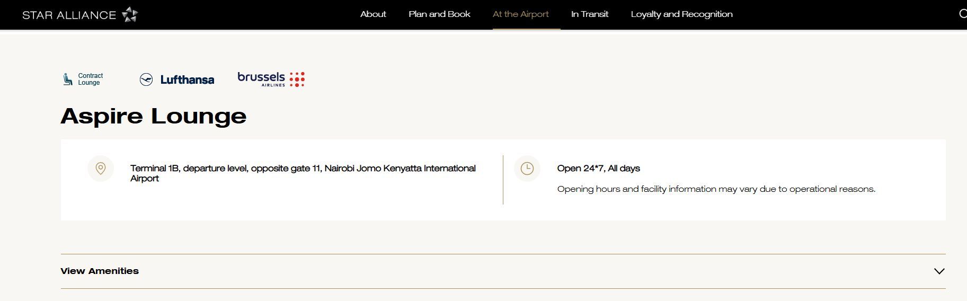Expand amenities using the chevron arrow
Image resolution: width=967 pixels, height=301 pixels.
[939, 271]
